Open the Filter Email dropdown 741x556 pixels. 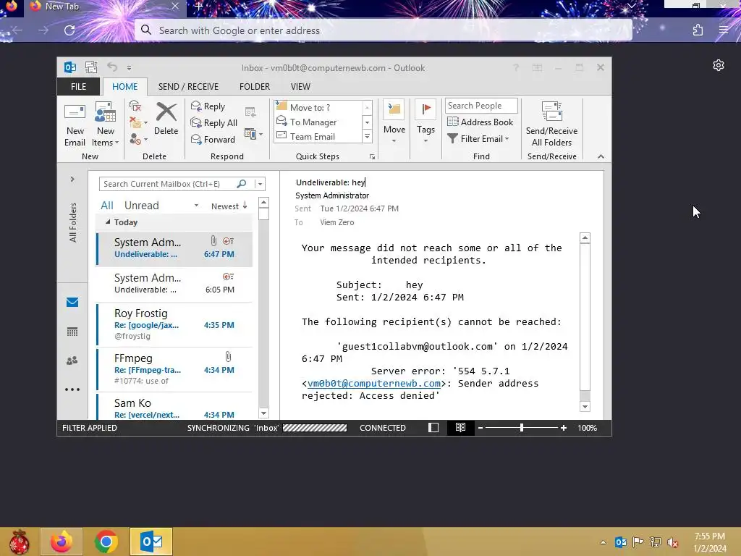click(x=478, y=138)
